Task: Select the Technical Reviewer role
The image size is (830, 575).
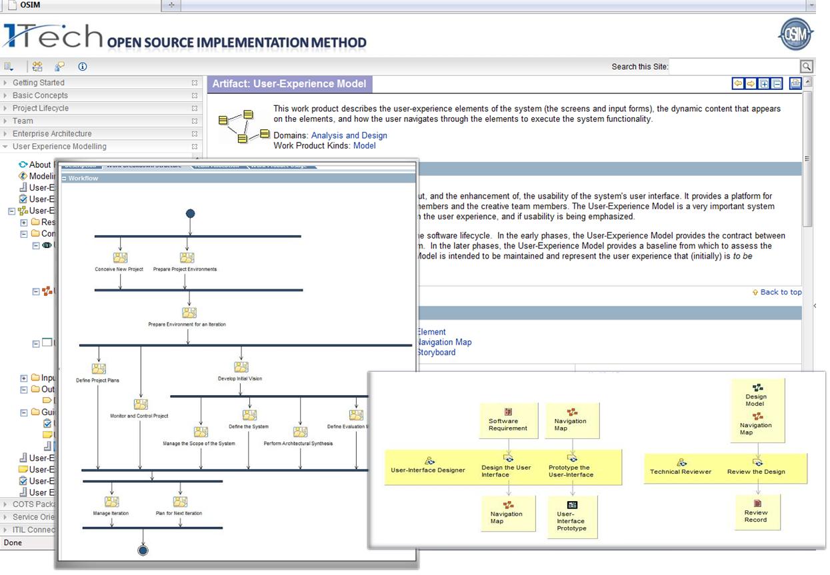Action: [x=681, y=467]
